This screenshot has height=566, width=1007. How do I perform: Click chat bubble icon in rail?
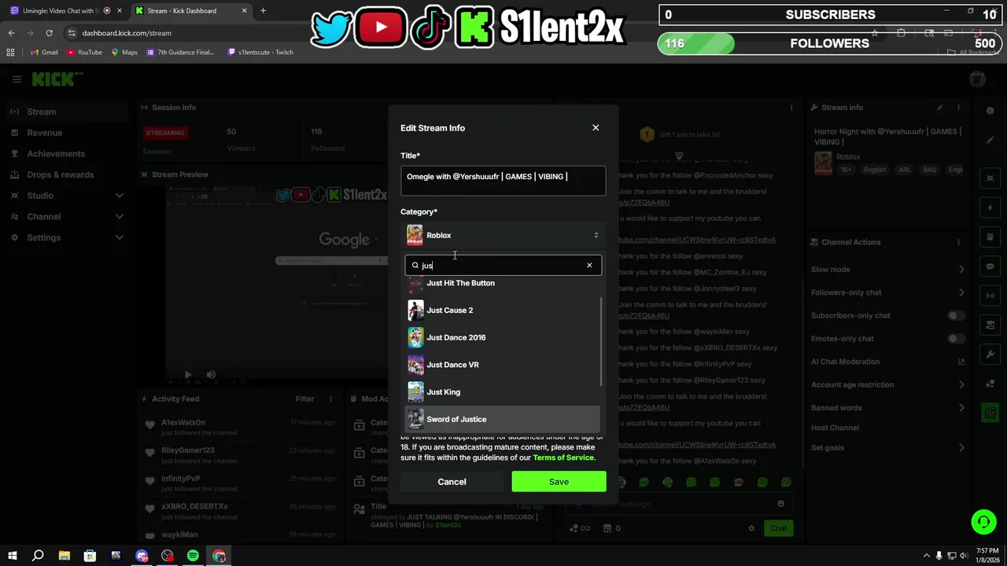(x=990, y=266)
